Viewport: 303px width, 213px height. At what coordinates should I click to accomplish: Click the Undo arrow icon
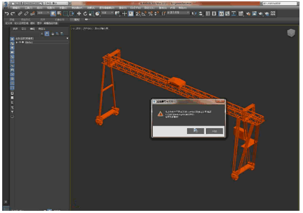pyautogui.click(x=7, y=14)
